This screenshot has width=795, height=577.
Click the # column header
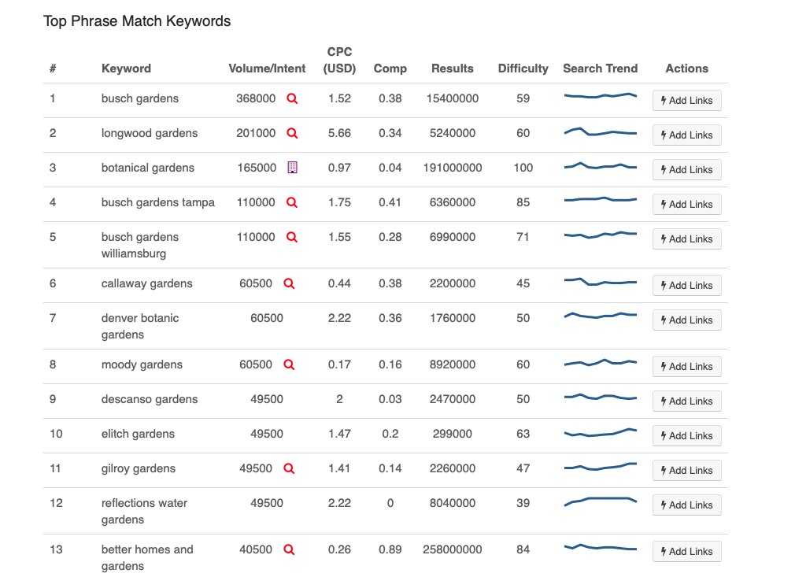coord(53,68)
